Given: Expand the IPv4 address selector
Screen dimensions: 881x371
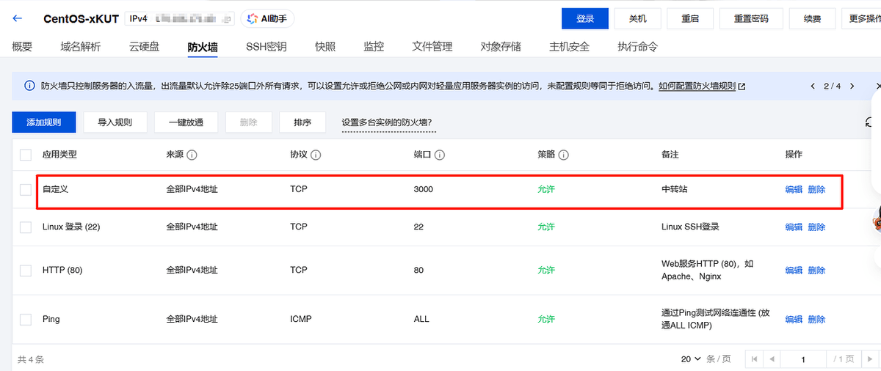Looking at the screenshot, I should (180, 19).
